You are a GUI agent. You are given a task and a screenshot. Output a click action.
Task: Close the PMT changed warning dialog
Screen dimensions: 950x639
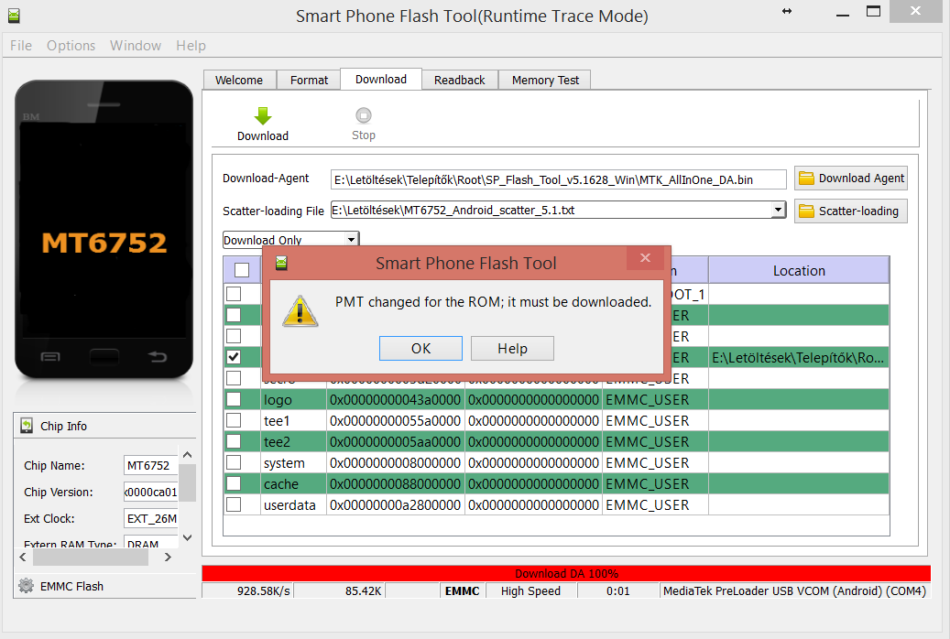(645, 258)
